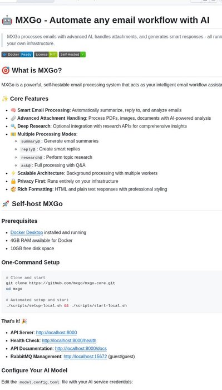Click the target emoji beside What is MXGo?

pyautogui.click(x=6, y=70)
